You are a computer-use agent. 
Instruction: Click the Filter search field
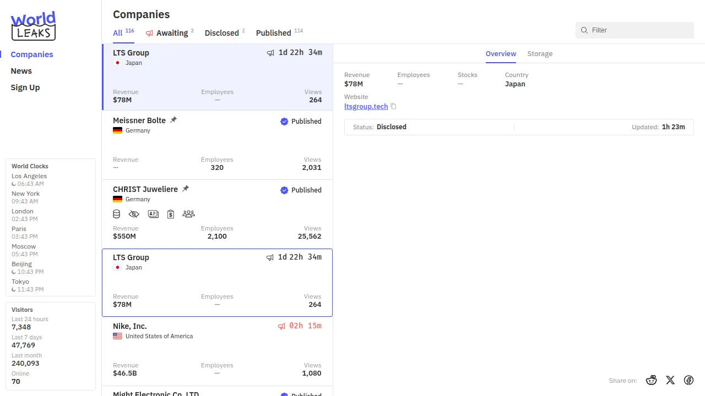pyautogui.click(x=639, y=30)
